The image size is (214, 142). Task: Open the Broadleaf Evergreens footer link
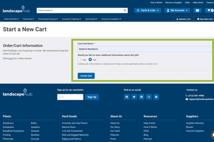14,131
